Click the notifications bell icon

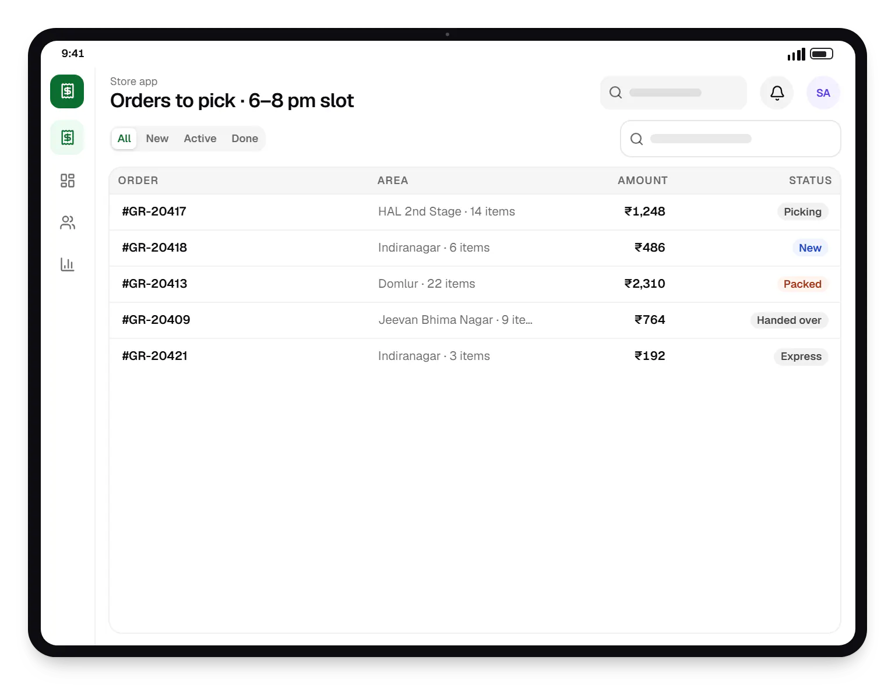(x=777, y=93)
